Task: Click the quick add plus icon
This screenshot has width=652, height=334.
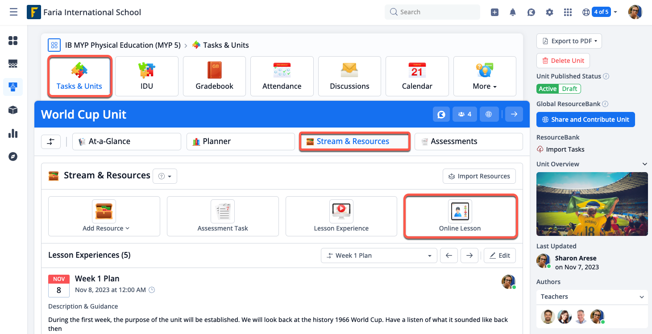Action: 494,12
